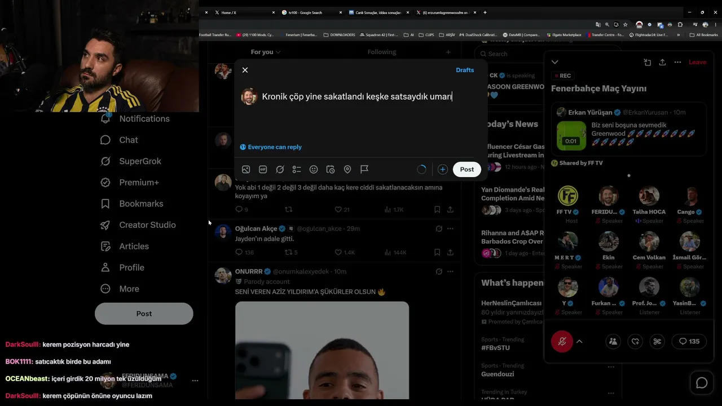Viewport: 722px width, 406px height.
Task: Open the CLIPS bookmarks folder
Action: coord(426,35)
